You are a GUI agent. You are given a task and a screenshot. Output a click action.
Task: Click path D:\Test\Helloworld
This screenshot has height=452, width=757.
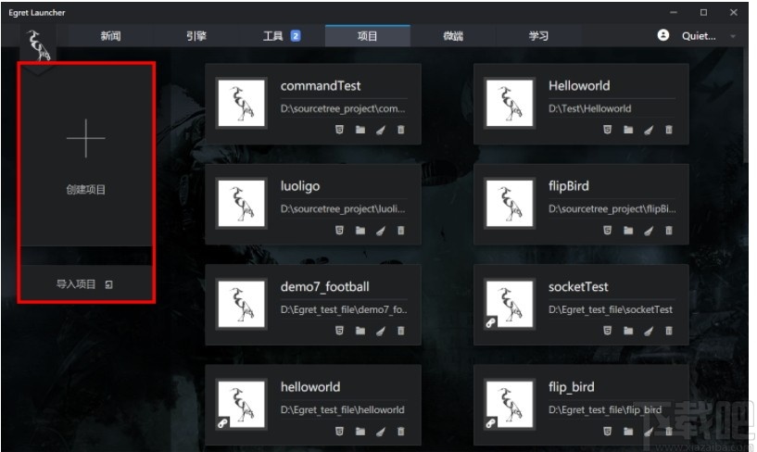click(589, 109)
